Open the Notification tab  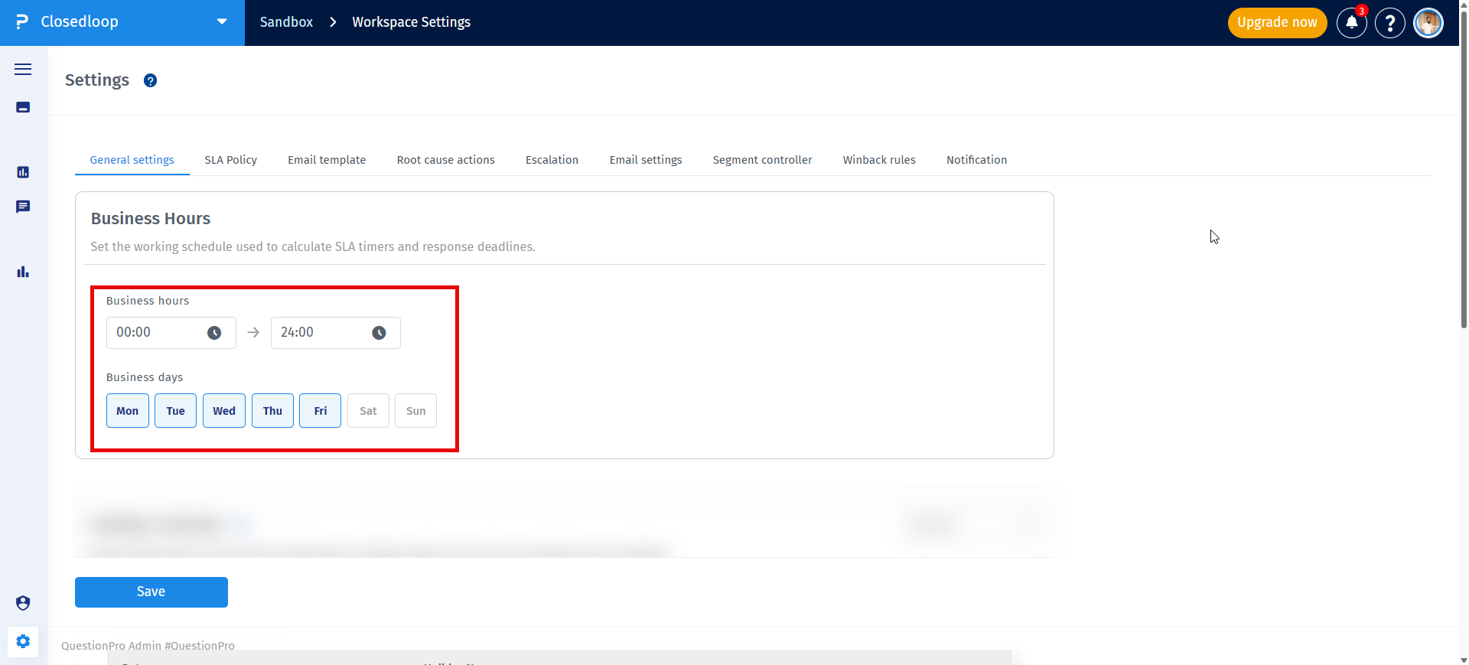pos(976,160)
